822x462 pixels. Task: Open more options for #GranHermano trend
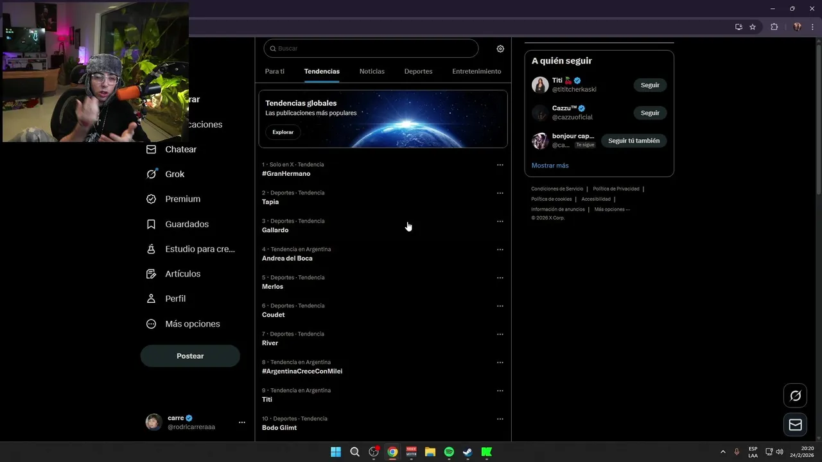(x=500, y=165)
